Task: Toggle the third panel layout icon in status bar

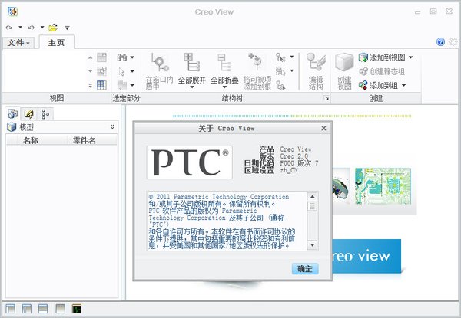Action: pos(43,309)
